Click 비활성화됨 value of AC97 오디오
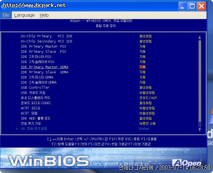213x173 pixels. [147, 108]
